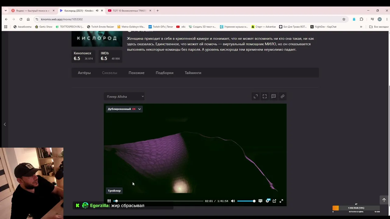
Task: Open the comments speech bubble icon
Action: point(274,96)
